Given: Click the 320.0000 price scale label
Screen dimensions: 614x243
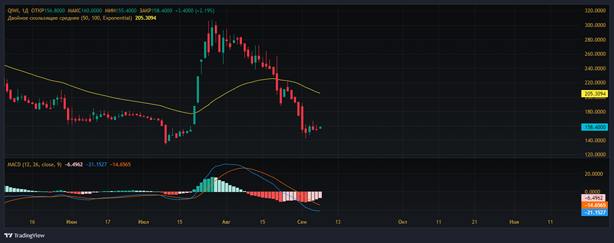Looking at the screenshot, I should click(596, 10).
